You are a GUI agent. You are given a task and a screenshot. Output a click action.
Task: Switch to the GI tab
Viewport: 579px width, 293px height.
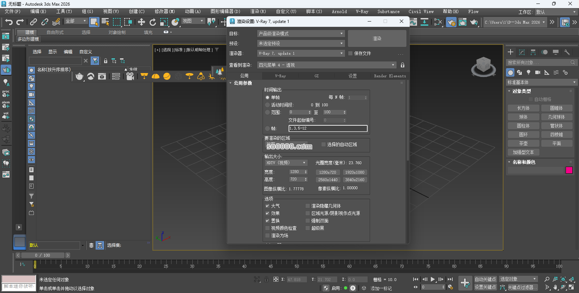[x=316, y=76]
